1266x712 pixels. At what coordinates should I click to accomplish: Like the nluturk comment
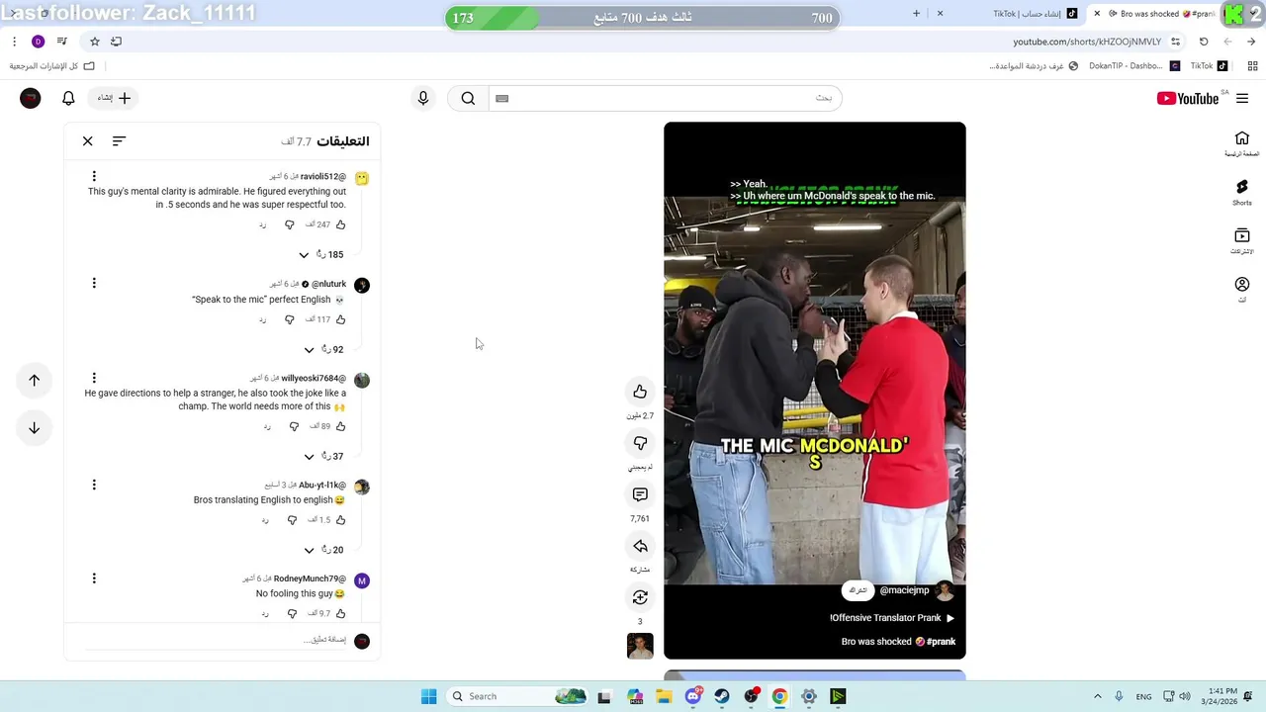(x=340, y=319)
